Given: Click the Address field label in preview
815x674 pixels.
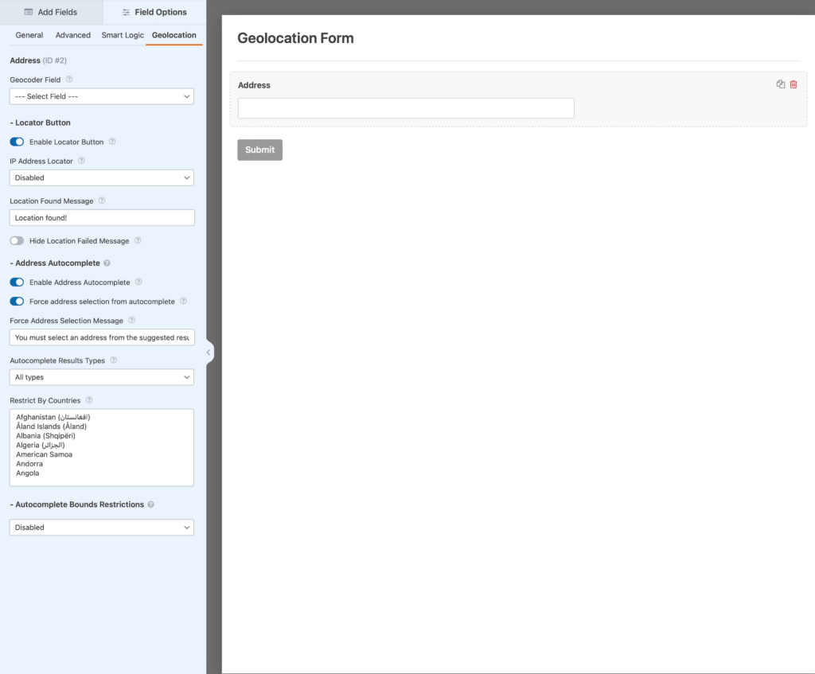Looking at the screenshot, I should pyautogui.click(x=254, y=85).
